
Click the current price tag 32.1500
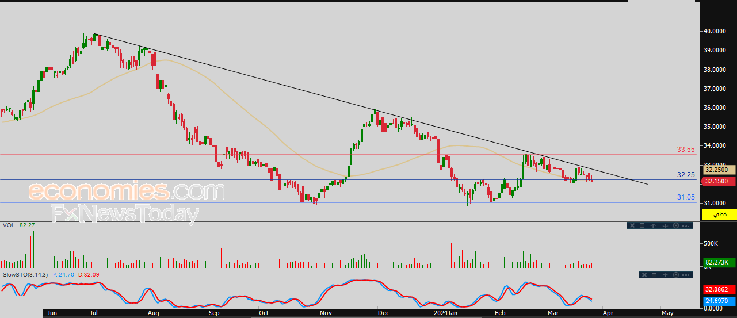719,182
